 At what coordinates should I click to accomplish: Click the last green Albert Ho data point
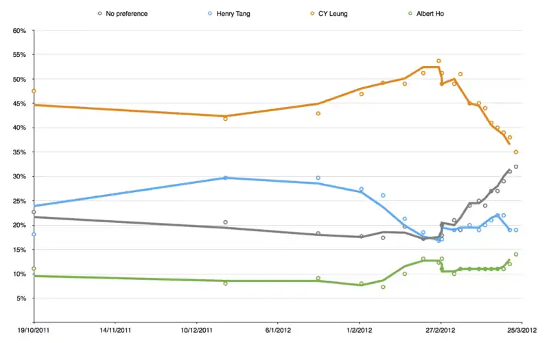[516, 255]
